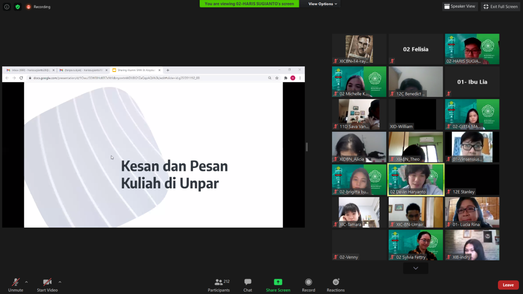The image size is (523, 294).
Task: Open audio options arrow beside Unmute
Action: (x=27, y=282)
